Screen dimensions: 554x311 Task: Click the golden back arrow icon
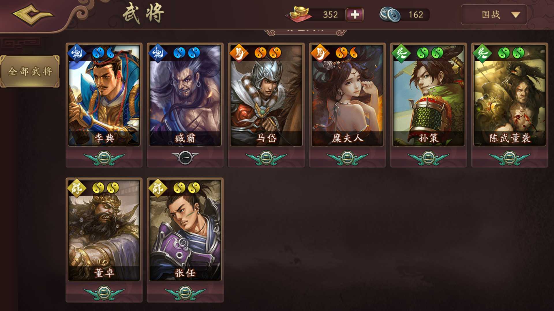[33, 14]
